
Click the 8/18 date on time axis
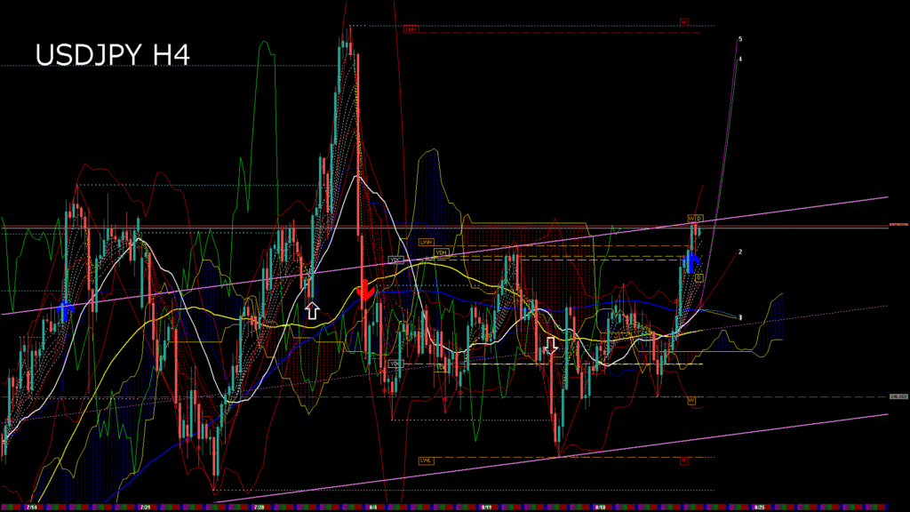601,507
